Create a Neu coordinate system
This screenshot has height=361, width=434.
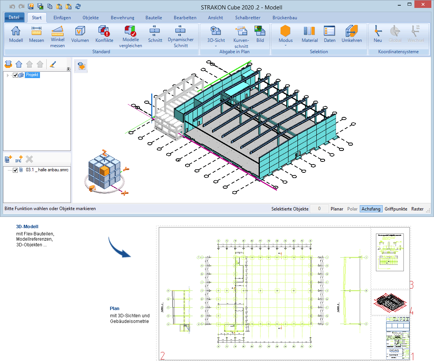click(x=378, y=34)
